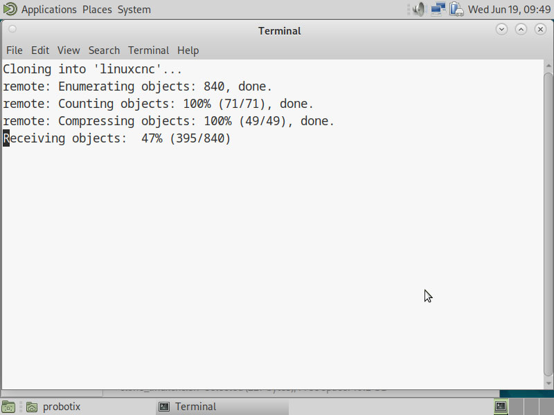
Task: Select the first workspace switcher thumbnail
Action: [501, 407]
